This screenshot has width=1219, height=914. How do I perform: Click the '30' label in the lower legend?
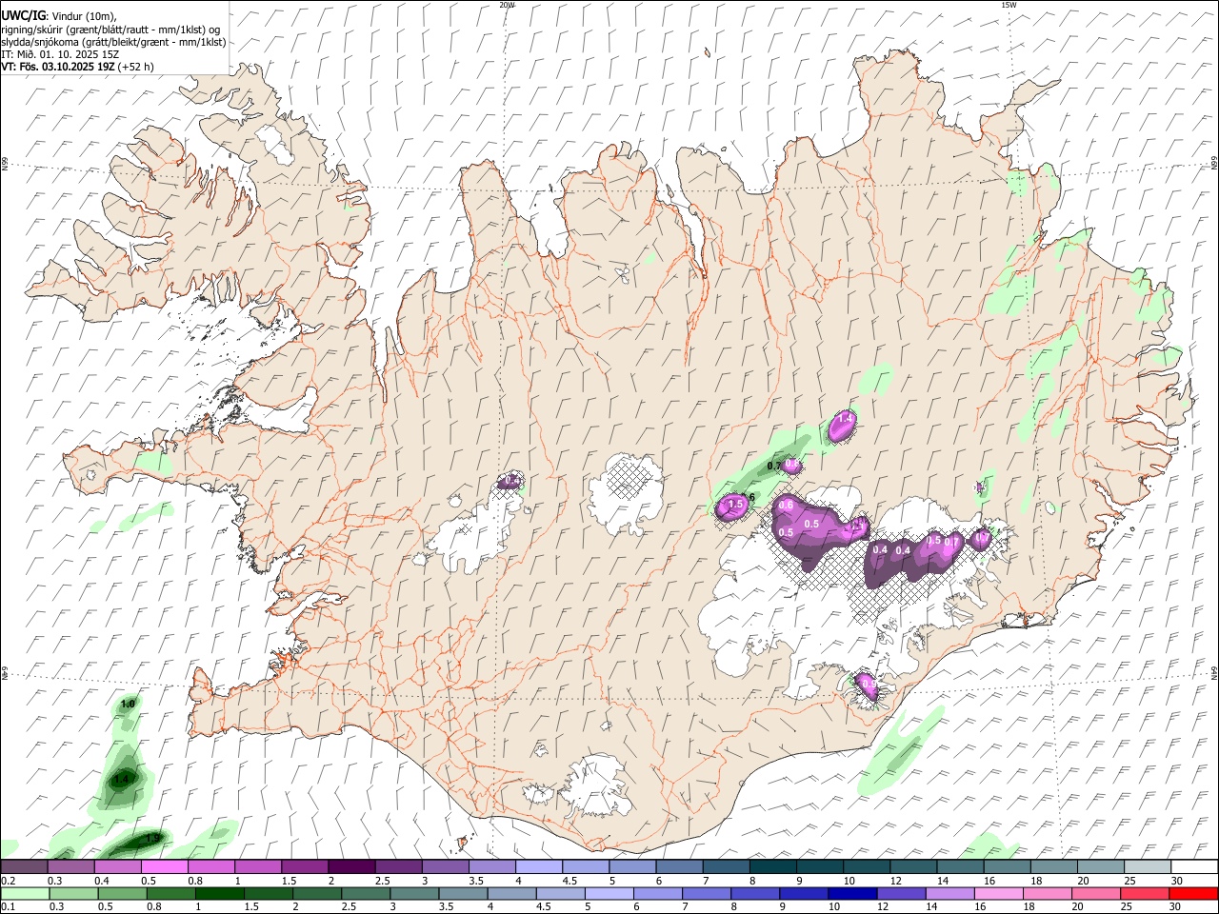pyautogui.click(x=1174, y=906)
